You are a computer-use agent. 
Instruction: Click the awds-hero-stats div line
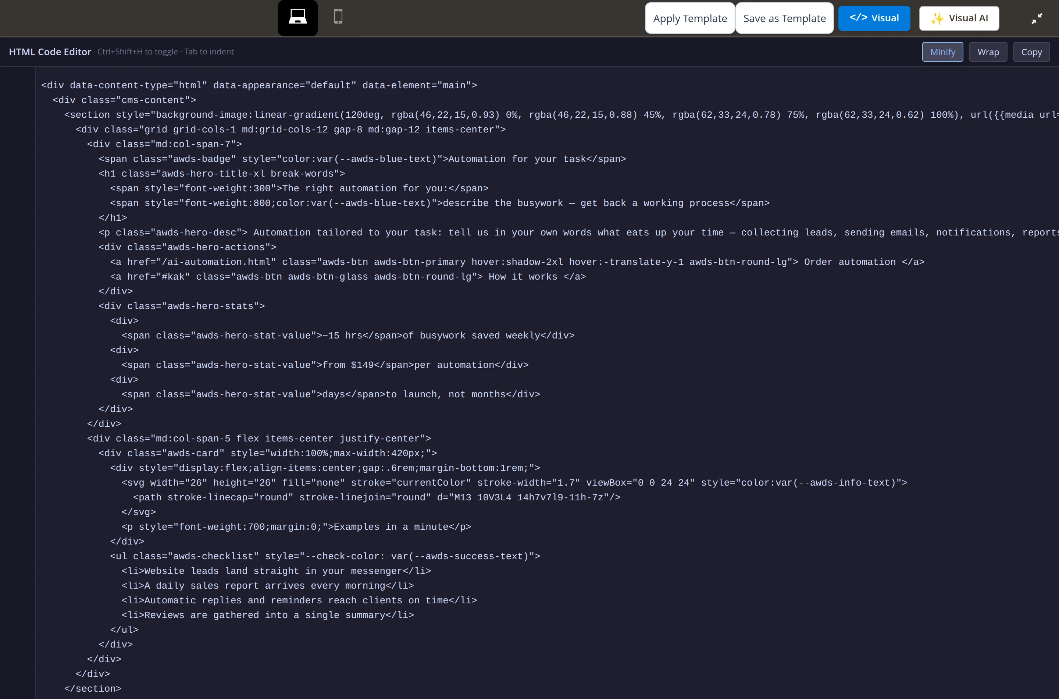click(182, 306)
